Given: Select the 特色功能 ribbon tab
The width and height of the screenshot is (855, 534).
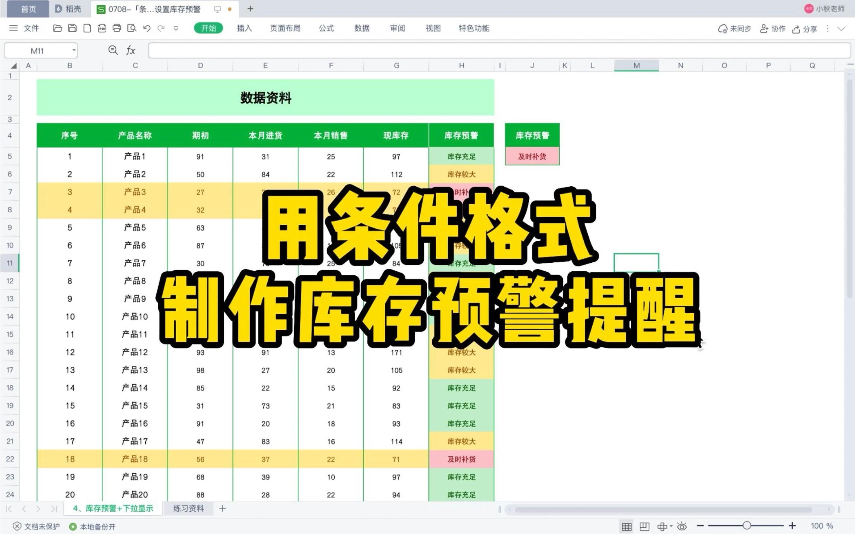Looking at the screenshot, I should (474, 28).
